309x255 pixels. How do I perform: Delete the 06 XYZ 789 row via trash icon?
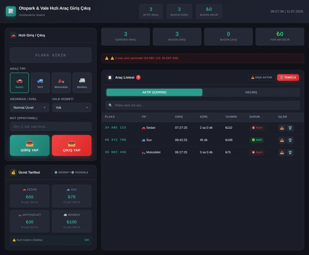pos(290,140)
